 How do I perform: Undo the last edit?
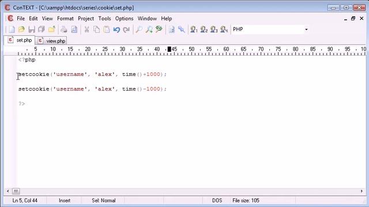coord(116,29)
